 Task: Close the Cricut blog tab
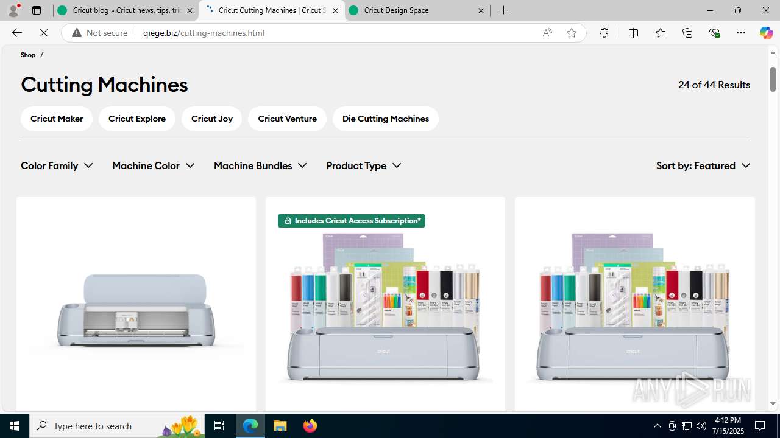(x=190, y=10)
